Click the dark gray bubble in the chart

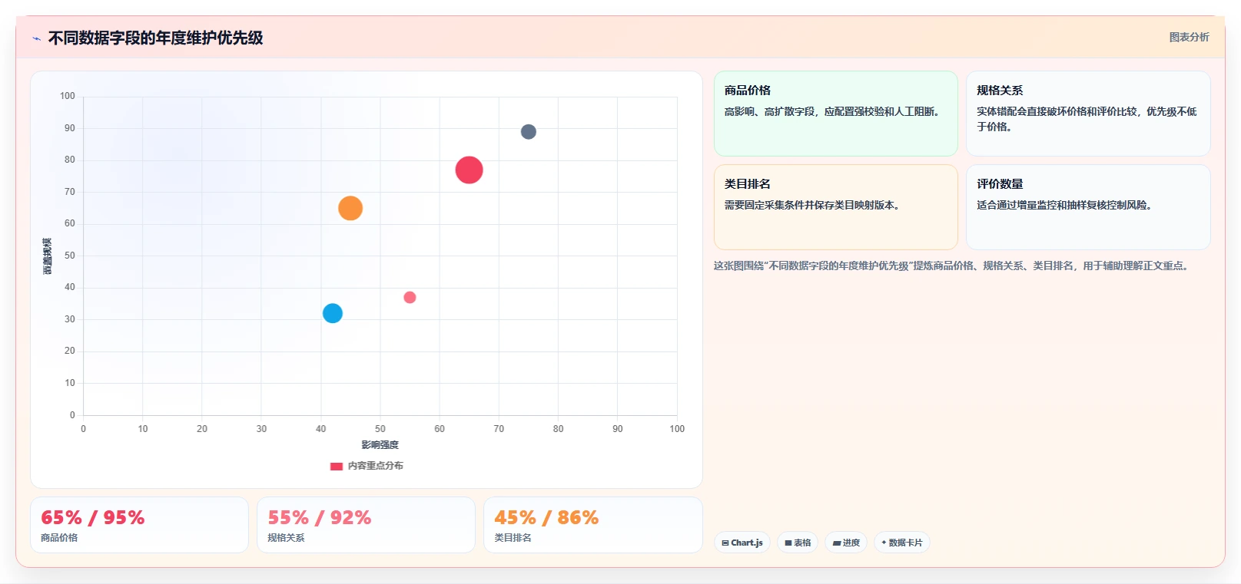tap(529, 132)
